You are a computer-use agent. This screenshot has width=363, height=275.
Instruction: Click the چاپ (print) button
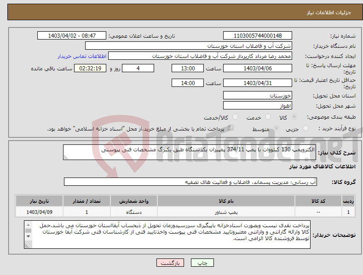click(x=202, y=263)
